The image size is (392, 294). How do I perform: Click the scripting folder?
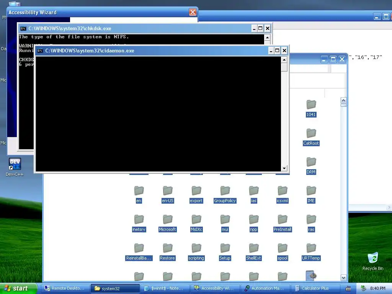coord(196,252)
